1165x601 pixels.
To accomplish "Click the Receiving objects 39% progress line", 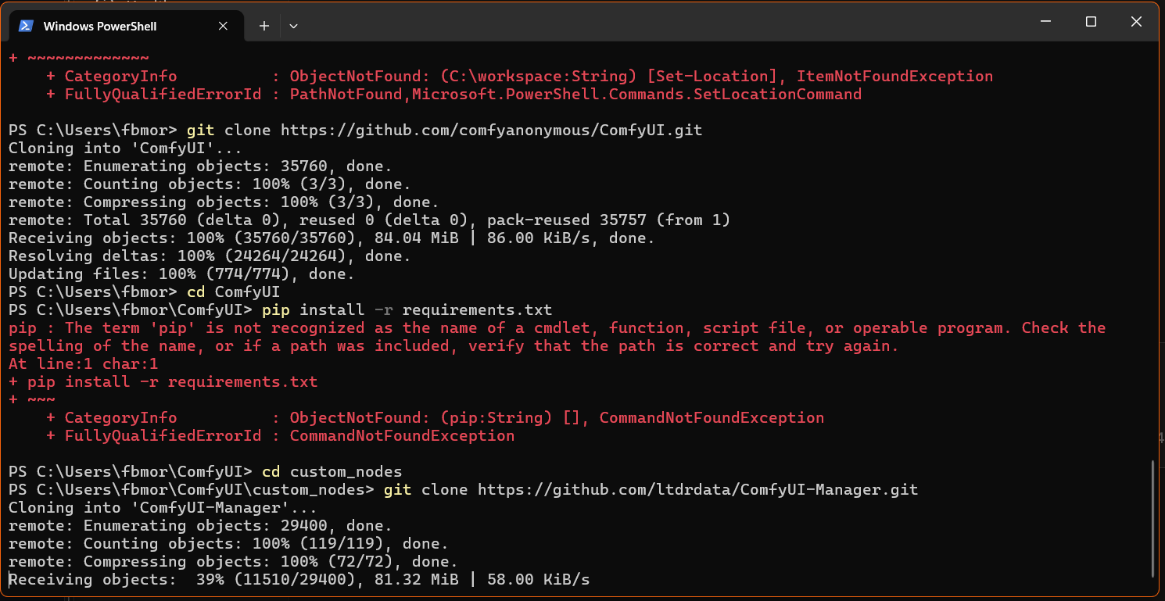I will coord(299,580).
